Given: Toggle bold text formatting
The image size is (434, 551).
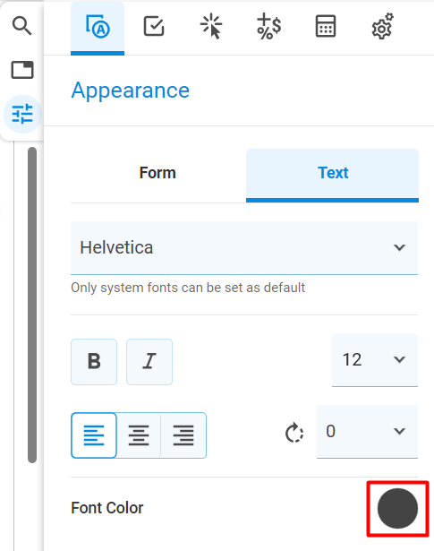Looking at the screenshot, I should click(94, 362).
